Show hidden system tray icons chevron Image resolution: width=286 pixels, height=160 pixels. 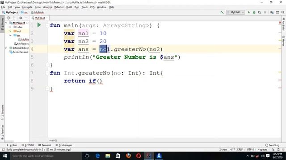(x=248, y=156)
